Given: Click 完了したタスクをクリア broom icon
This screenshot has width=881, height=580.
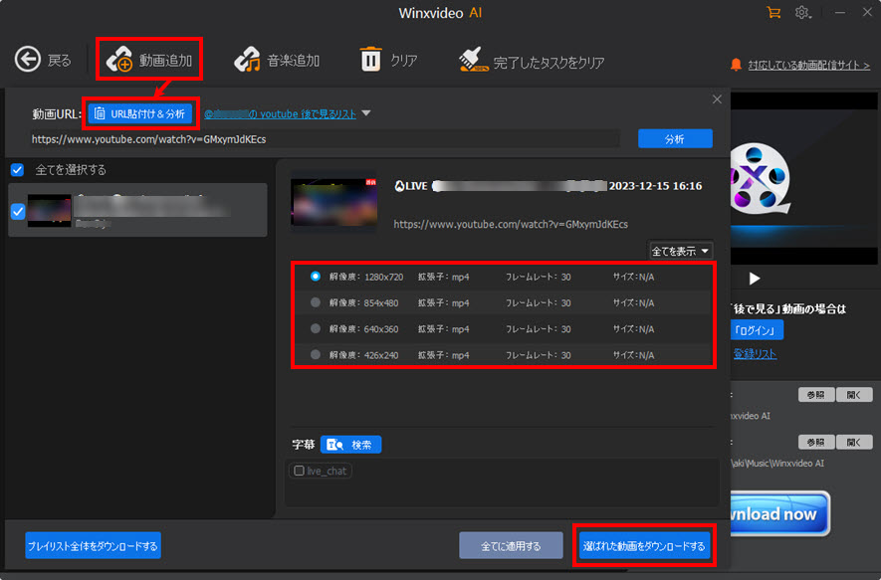Looking at the screenshot, I should click(473, 60).
